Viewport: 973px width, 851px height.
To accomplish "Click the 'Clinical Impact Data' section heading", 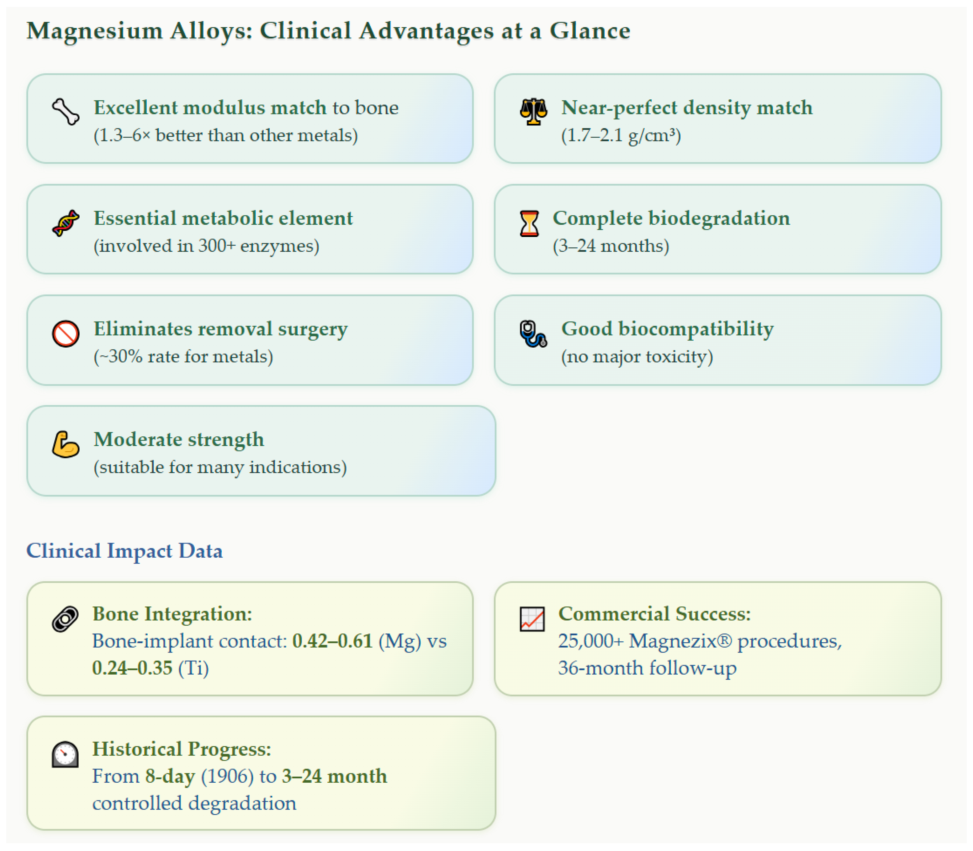I will point(124,551).
